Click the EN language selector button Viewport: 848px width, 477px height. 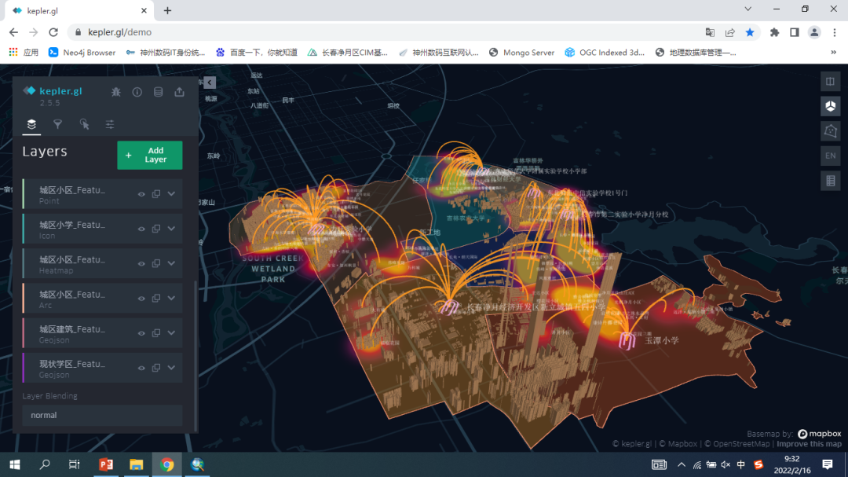tap(830, 156)
